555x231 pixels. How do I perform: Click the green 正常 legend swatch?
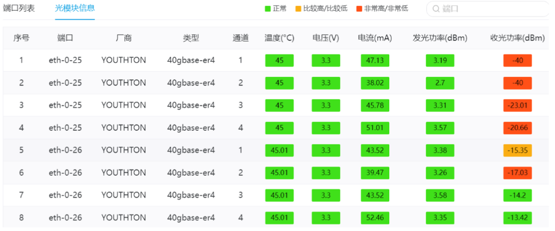click(268, 9)
